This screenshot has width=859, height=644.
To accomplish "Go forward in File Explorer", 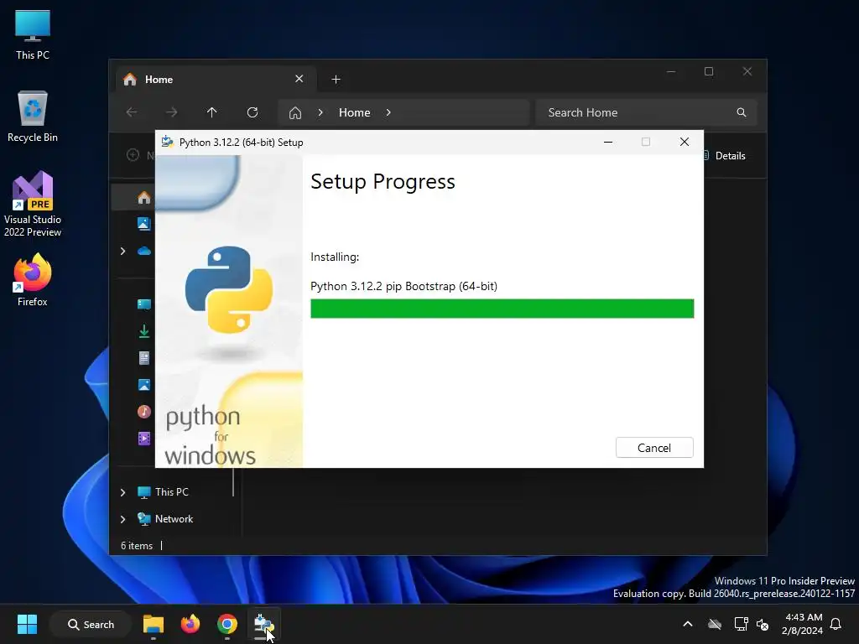I will (x=171, y=112).
